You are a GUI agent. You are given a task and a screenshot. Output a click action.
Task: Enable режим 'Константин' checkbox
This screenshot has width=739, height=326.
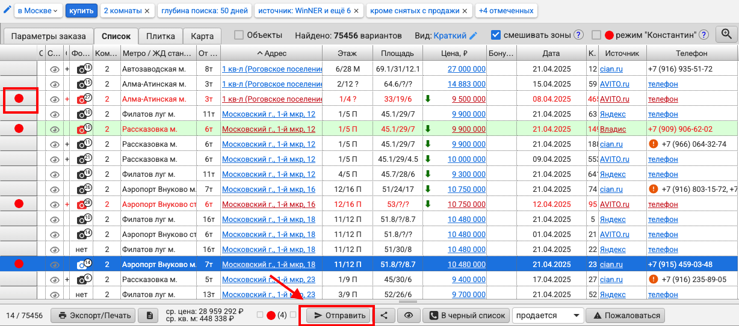click(596, 35)
